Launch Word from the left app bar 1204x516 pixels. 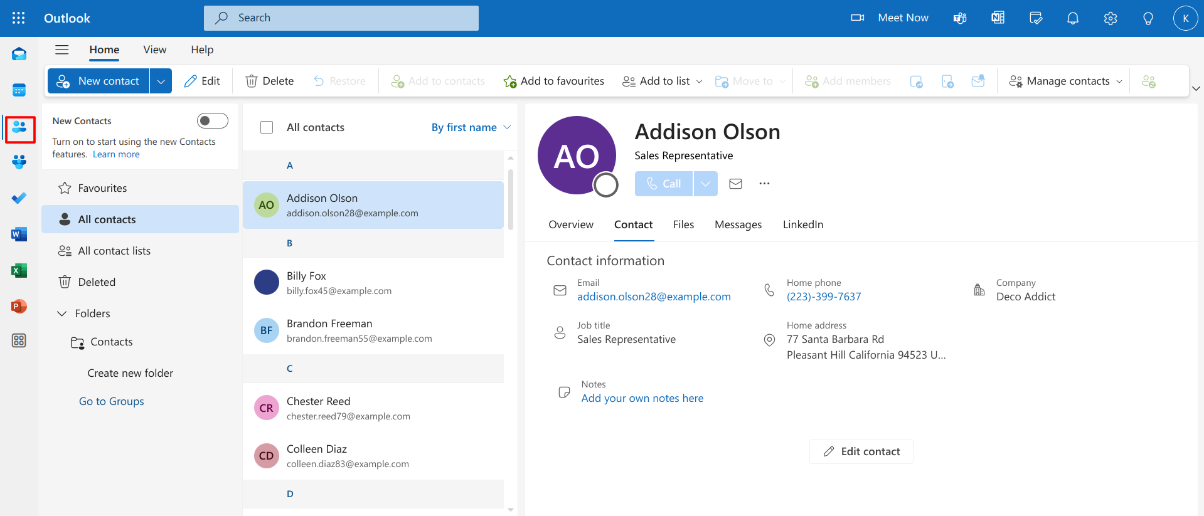click(19, 234)
